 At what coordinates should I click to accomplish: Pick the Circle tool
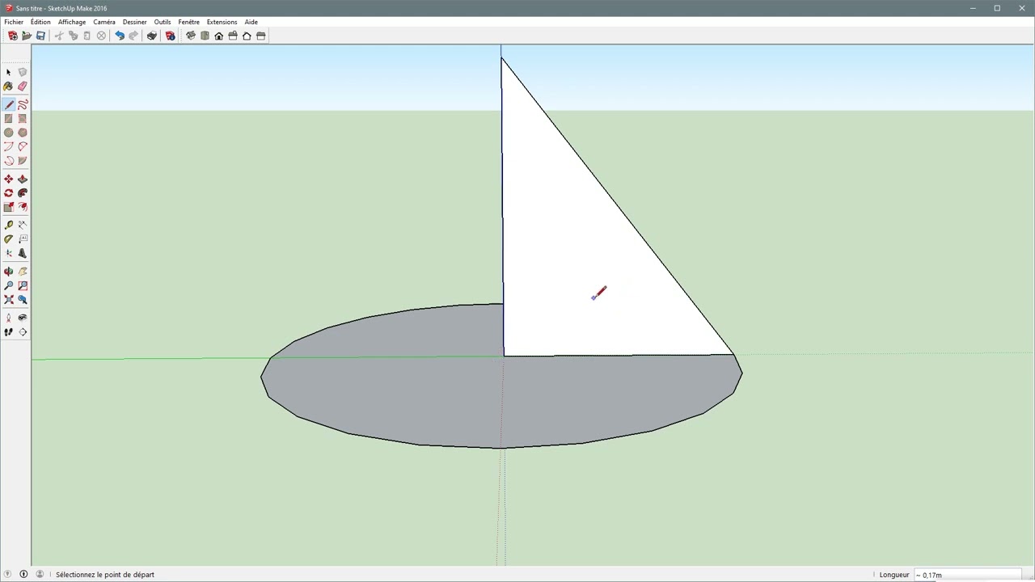coord(9,133)
